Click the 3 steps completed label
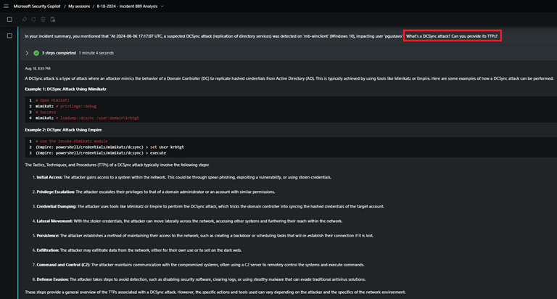 point(58,53)
